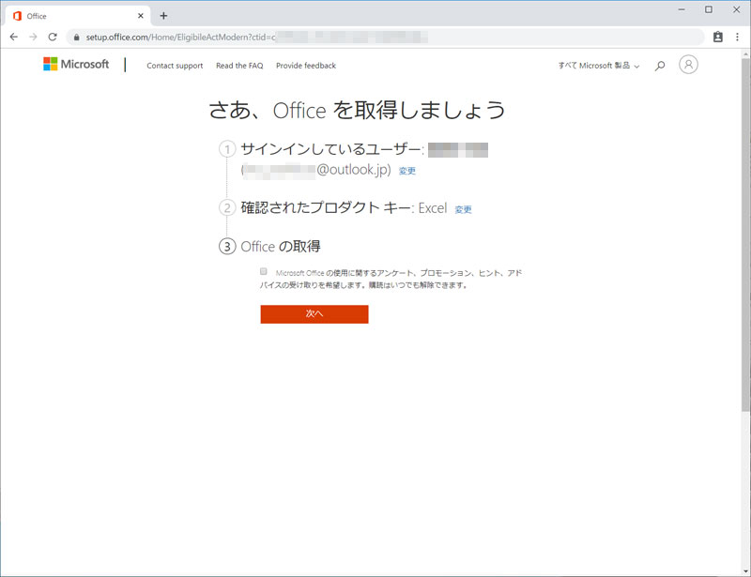Image resolution: width=751 pixels, height=577 pixels.
Task: Open a new browser tab with plus
Action: point(163,16)
